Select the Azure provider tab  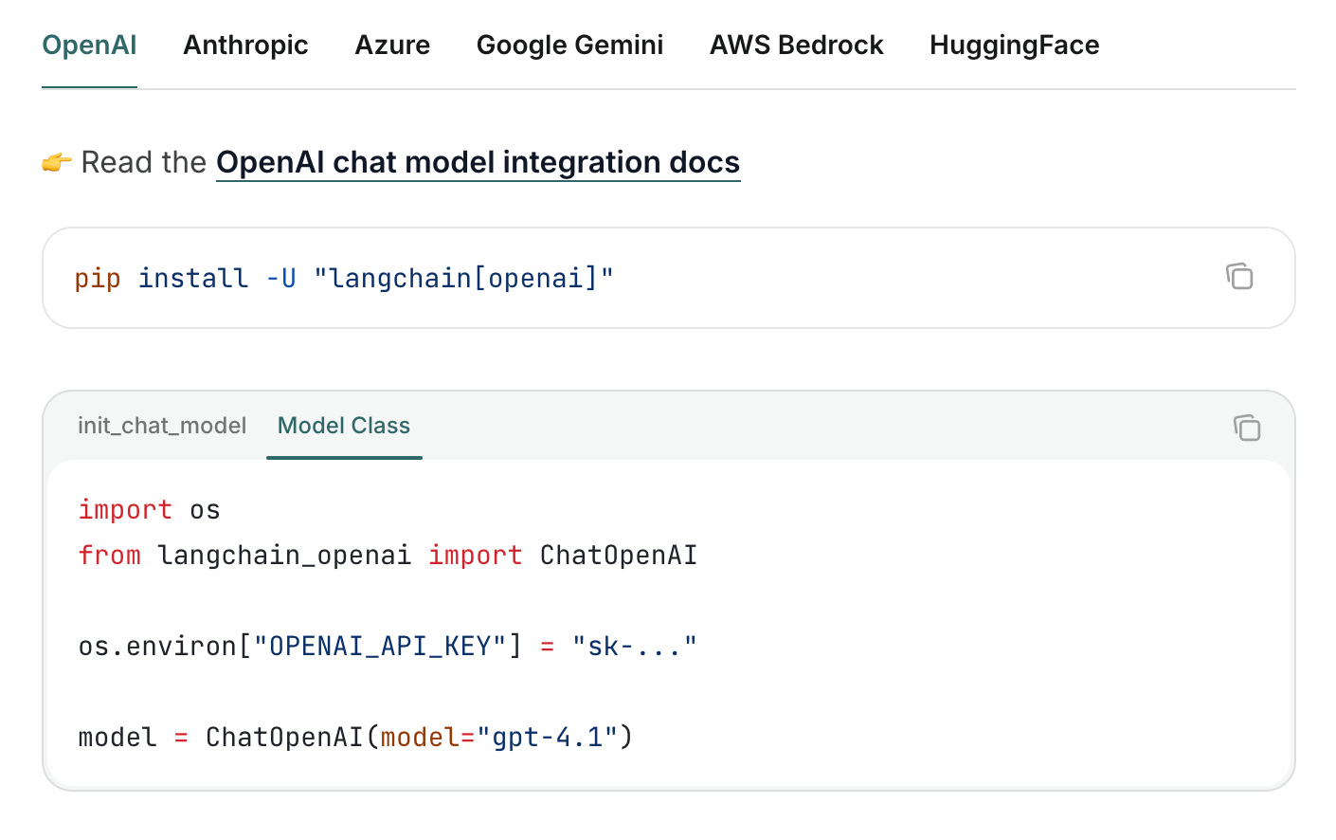pos(392,45)
